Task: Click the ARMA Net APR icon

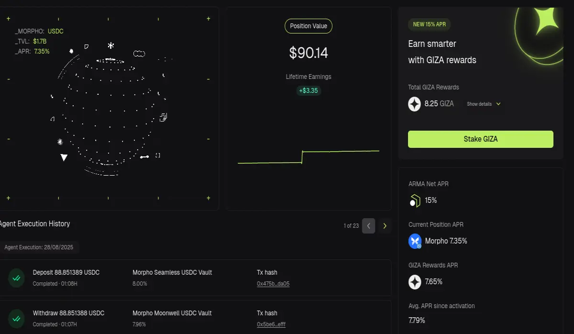Action: tap(415, 200)
